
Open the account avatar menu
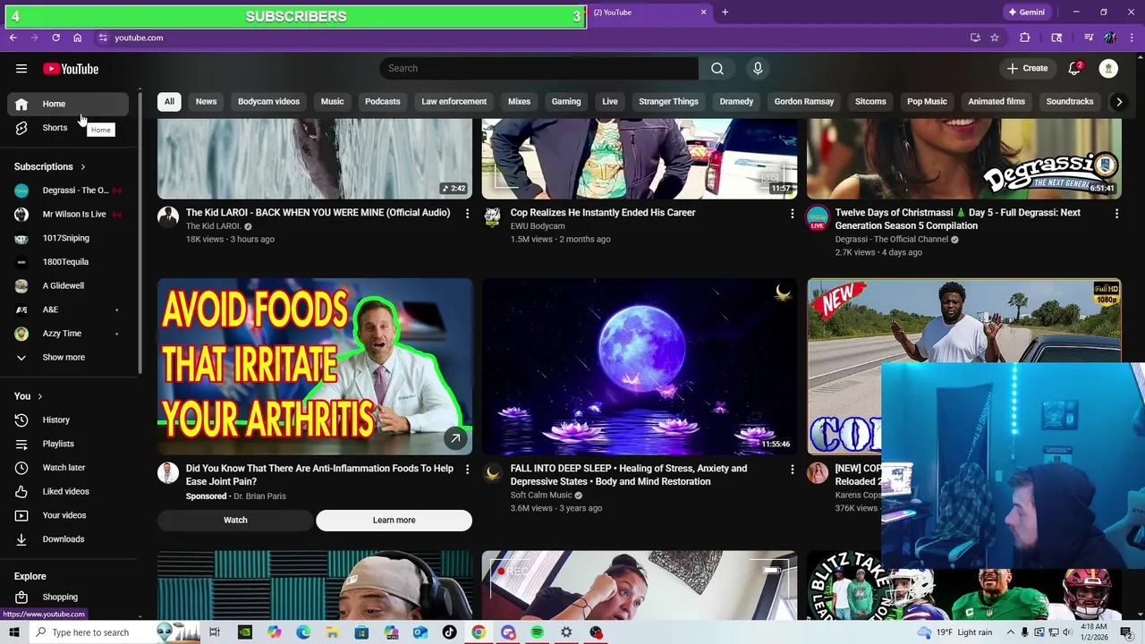click(1108, 69)
